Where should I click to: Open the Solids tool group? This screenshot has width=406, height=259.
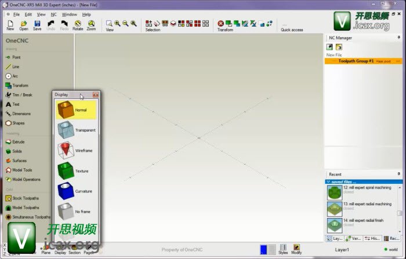17,151
